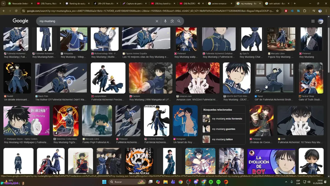Open CBR '10 Times Roy Mu...' result link
330x186 pixels.
pyautogui.click(x=300, y=142)
